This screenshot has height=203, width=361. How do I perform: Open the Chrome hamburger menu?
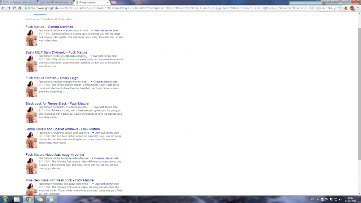point(358,8)
